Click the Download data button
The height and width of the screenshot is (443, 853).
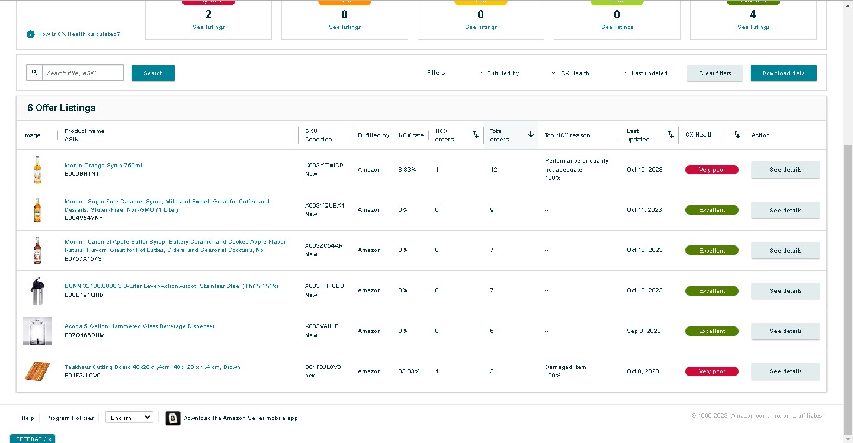(784, 73)
